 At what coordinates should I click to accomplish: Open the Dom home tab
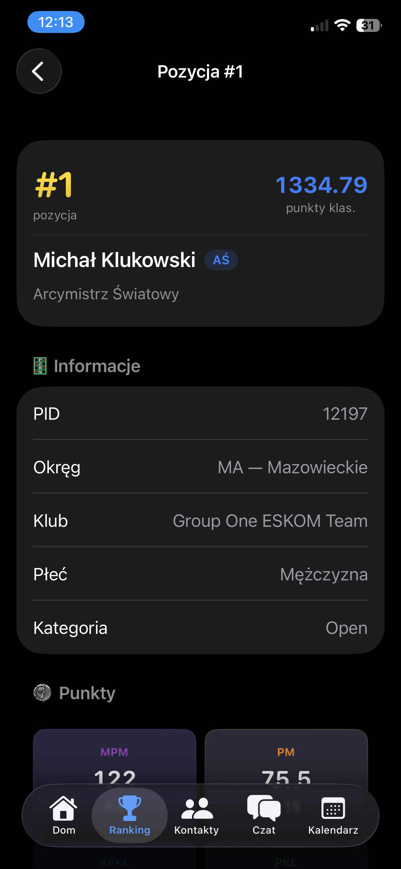click(x=64, y=815)
